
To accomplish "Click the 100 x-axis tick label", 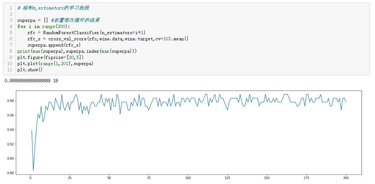I will 188,177.
